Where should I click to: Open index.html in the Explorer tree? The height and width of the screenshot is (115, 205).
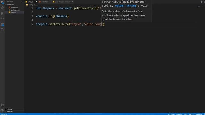point(14,7)
